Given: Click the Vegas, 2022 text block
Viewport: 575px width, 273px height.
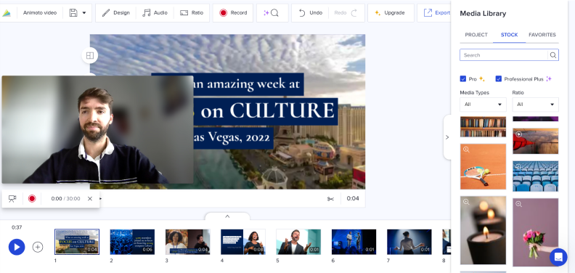Looking at the screenshot, I should [x=233, y=138].
